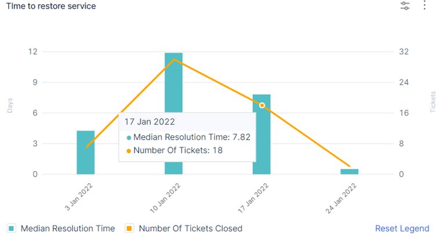Viewport: 443px width, 240px height.
Task: Click the teal Median Resolution Time legend swatch
Action: (x=10, y=228)
